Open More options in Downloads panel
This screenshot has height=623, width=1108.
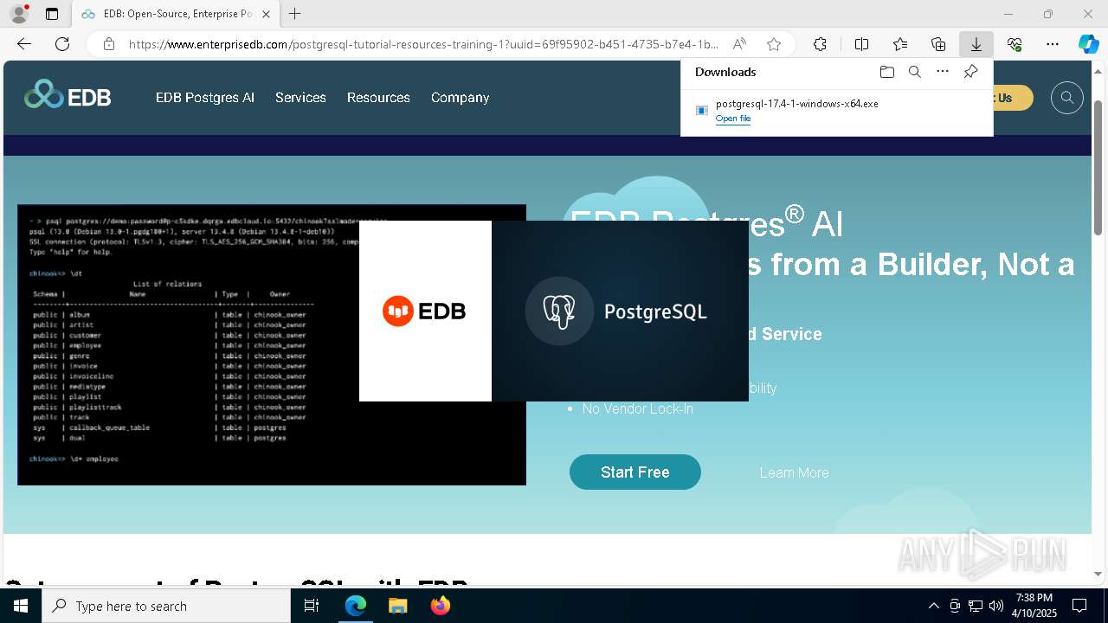coord(943,72)
